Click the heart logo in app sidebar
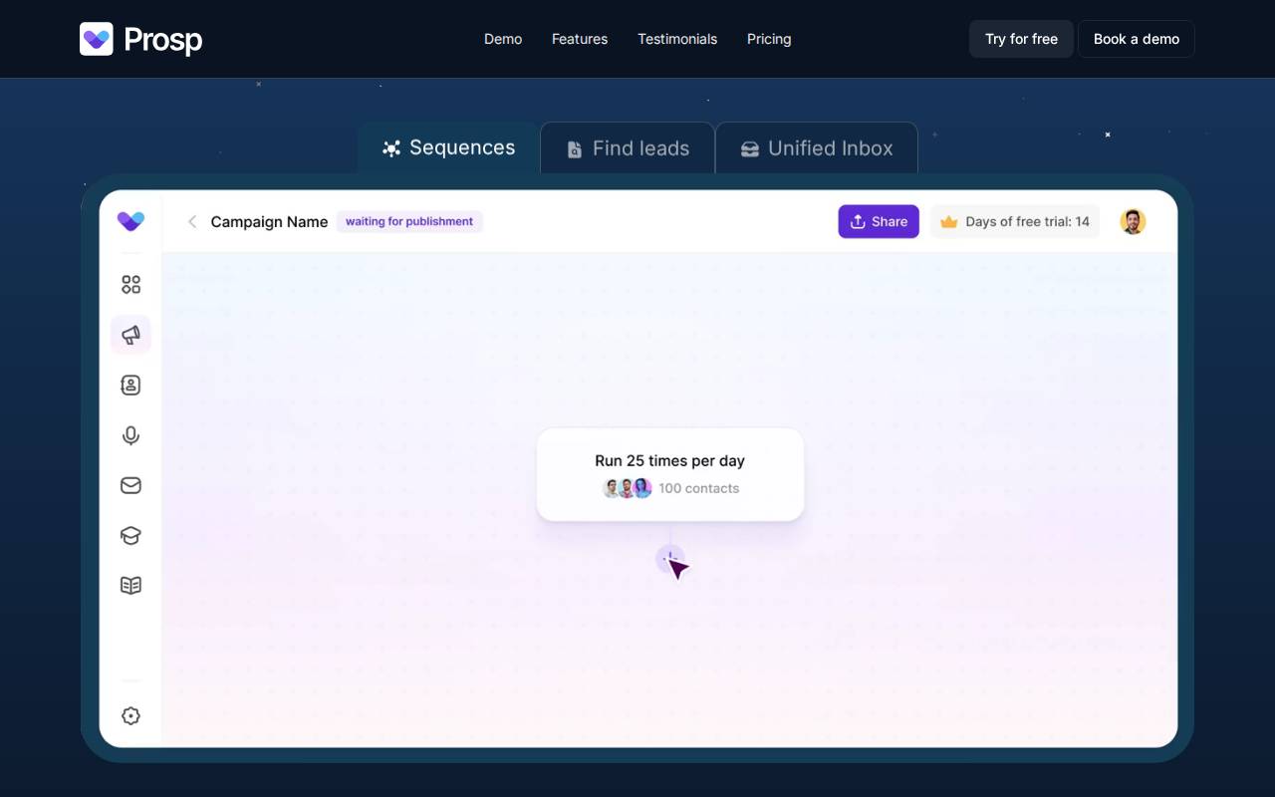 pos(130,221)
